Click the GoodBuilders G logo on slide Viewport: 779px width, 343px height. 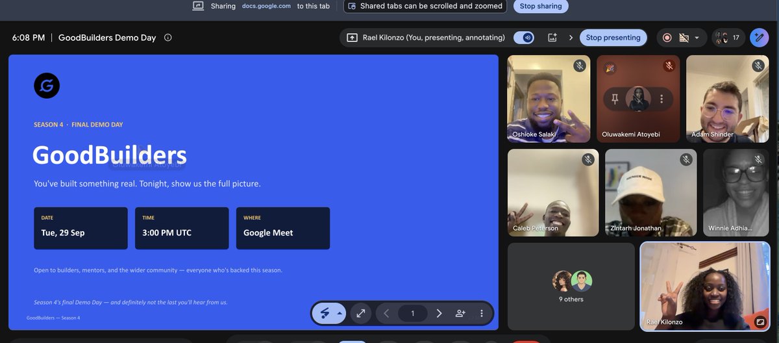pos(47,86)
